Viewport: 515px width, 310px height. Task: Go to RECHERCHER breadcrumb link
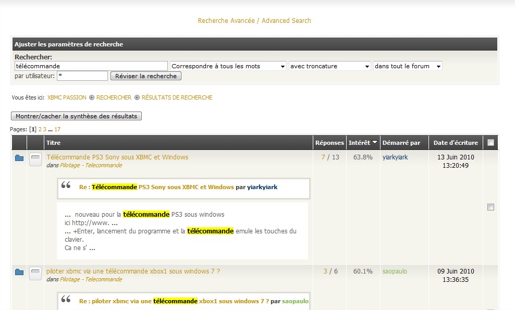(x=114, y=97)
